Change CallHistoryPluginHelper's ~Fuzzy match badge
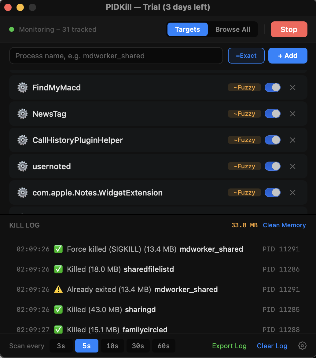Viewport: 316px width, 358px height. click(x=244, y=140)
